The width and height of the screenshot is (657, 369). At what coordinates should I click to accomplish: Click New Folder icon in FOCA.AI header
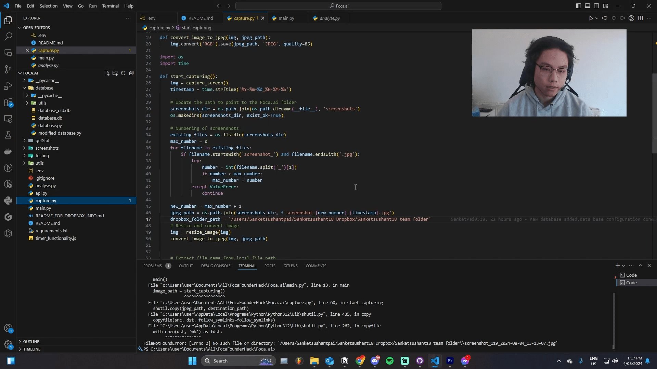115,73
